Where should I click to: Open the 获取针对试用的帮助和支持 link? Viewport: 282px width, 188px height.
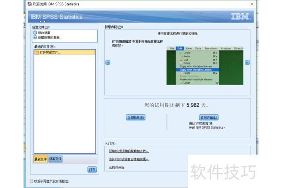point(129,151)
